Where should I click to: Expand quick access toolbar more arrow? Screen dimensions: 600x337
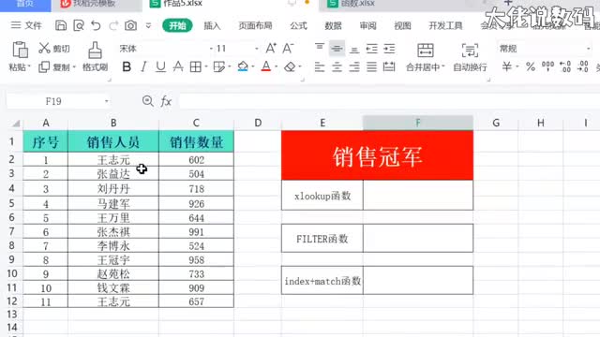[x=148, y=25]
